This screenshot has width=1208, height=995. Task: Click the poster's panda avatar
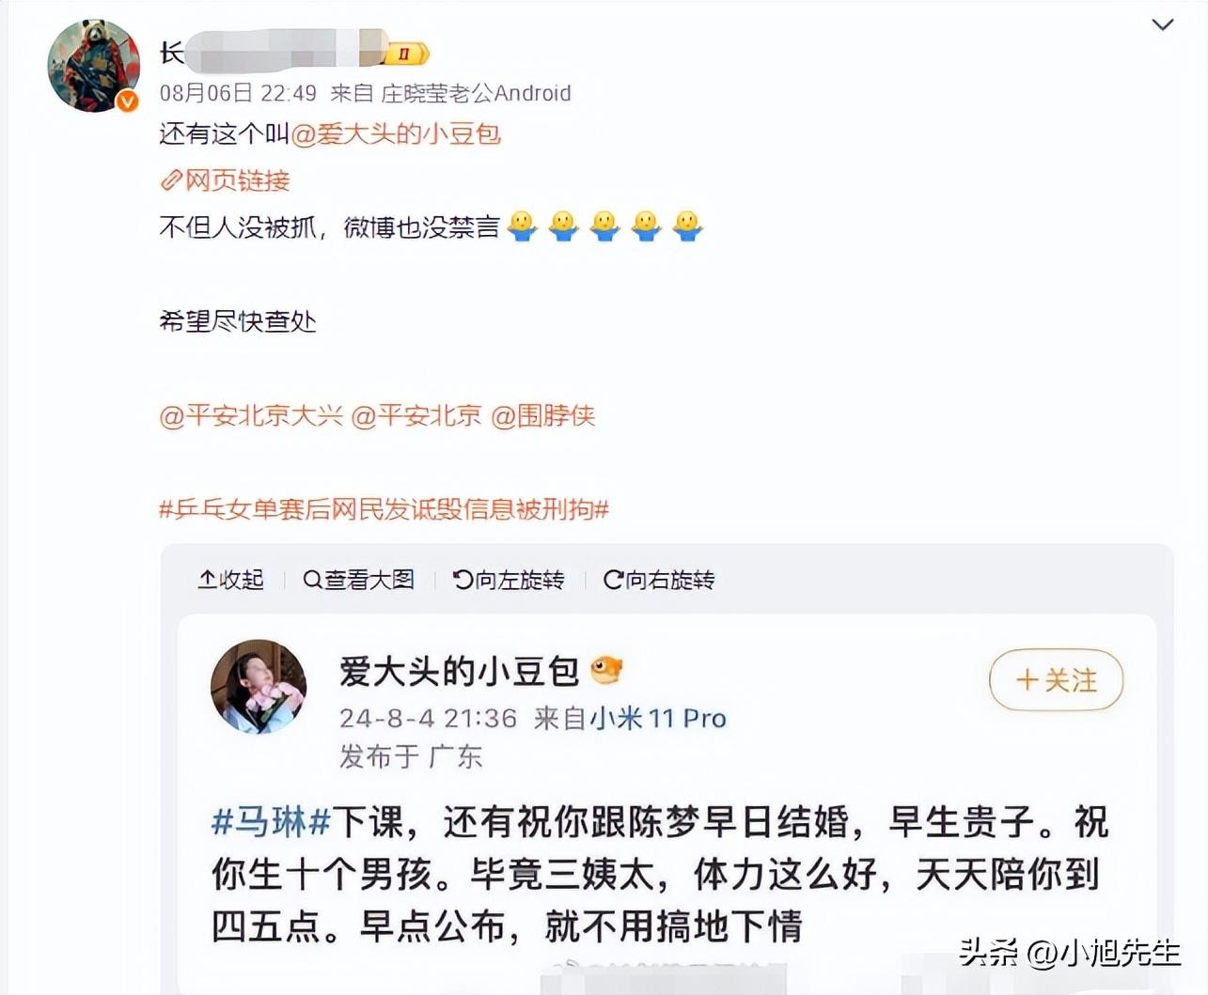[93, 66]
